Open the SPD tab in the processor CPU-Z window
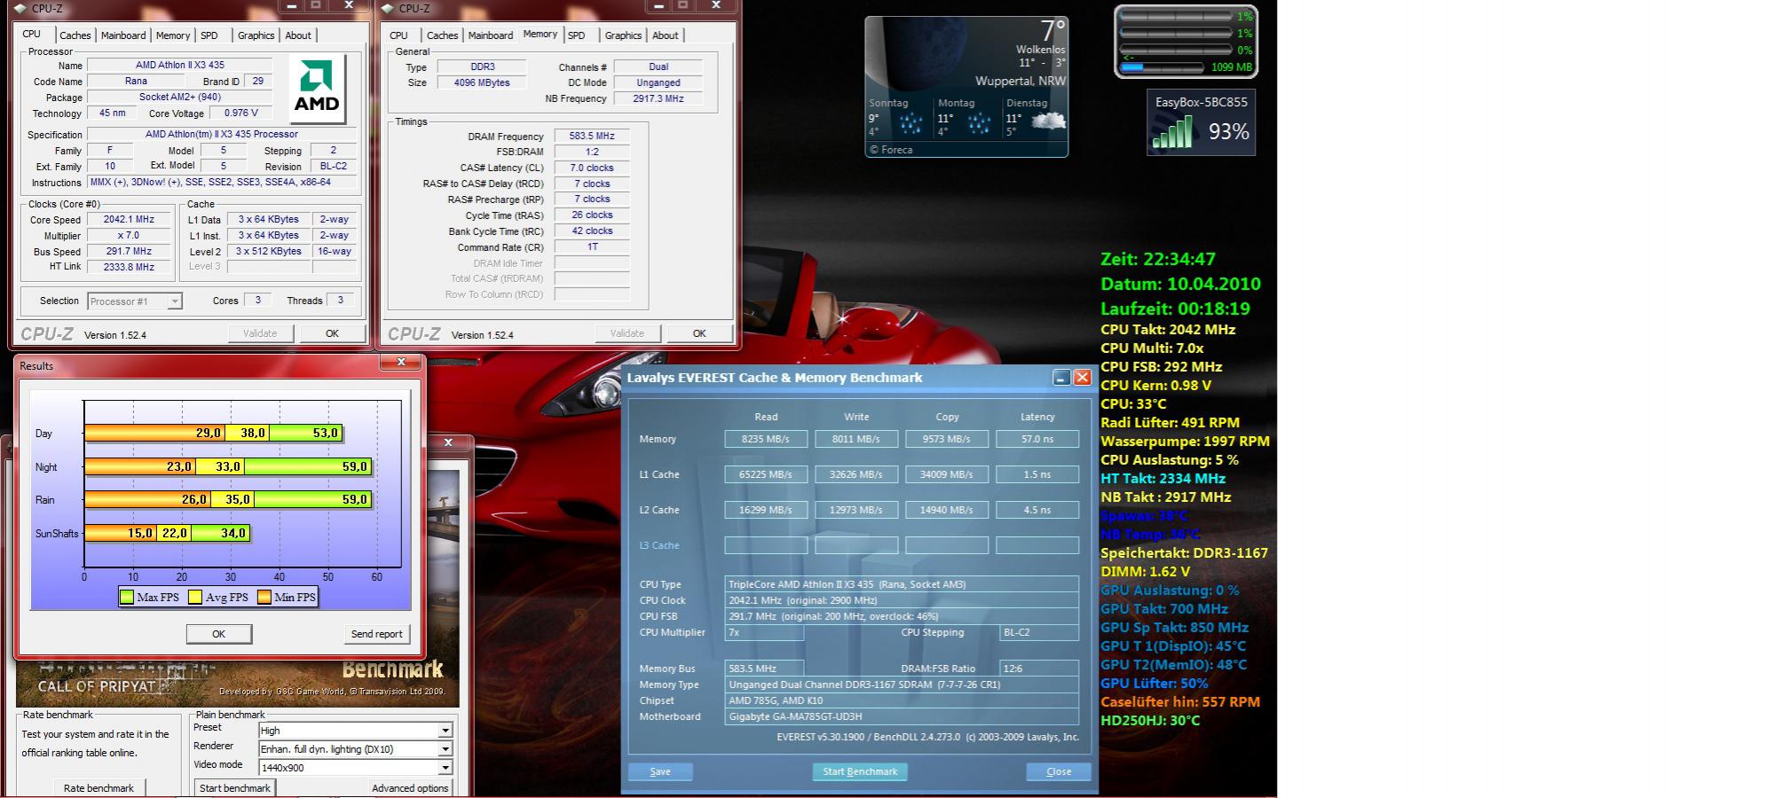The image size is (1781, 798). [209, 35]
